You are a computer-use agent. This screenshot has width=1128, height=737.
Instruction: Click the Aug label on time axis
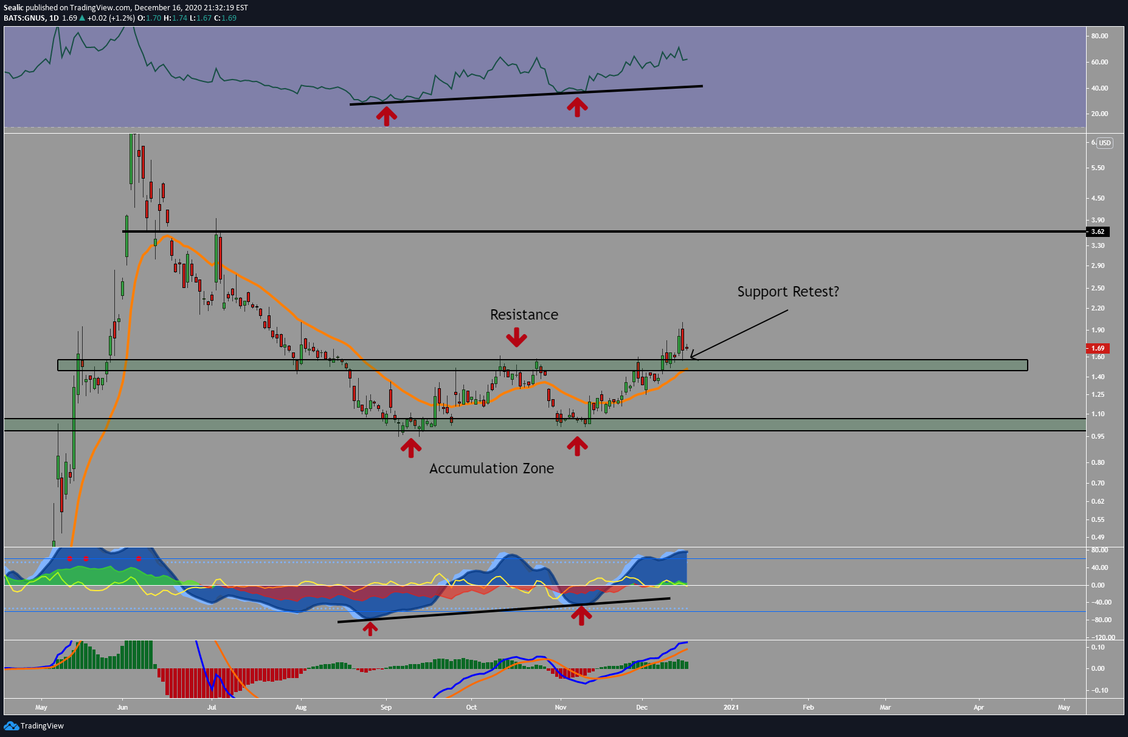tap(301, 707)
